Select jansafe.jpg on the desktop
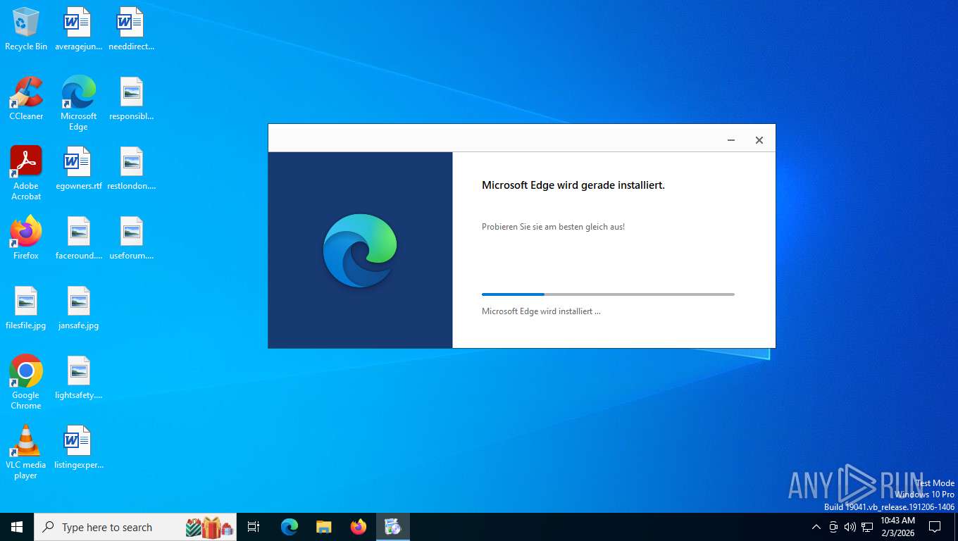The height and width of the screenshot is (541, 958). click(x=78, y=308)
